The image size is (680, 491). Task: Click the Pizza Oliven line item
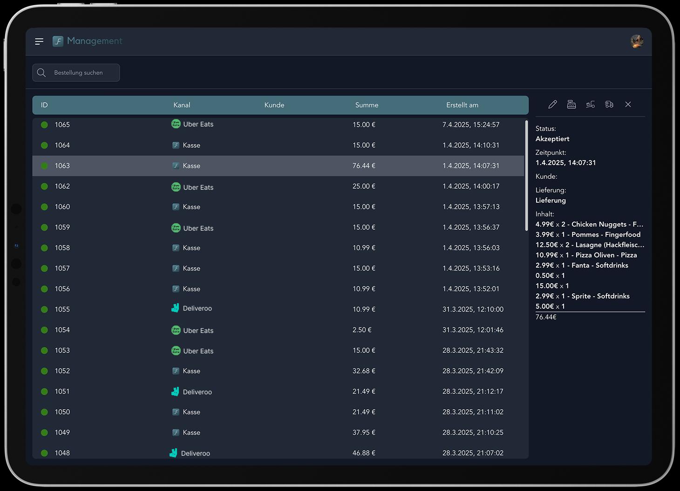(x=586, y=255)
